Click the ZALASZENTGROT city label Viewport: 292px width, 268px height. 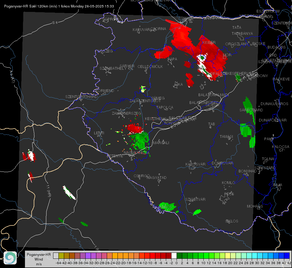point(145,101)
